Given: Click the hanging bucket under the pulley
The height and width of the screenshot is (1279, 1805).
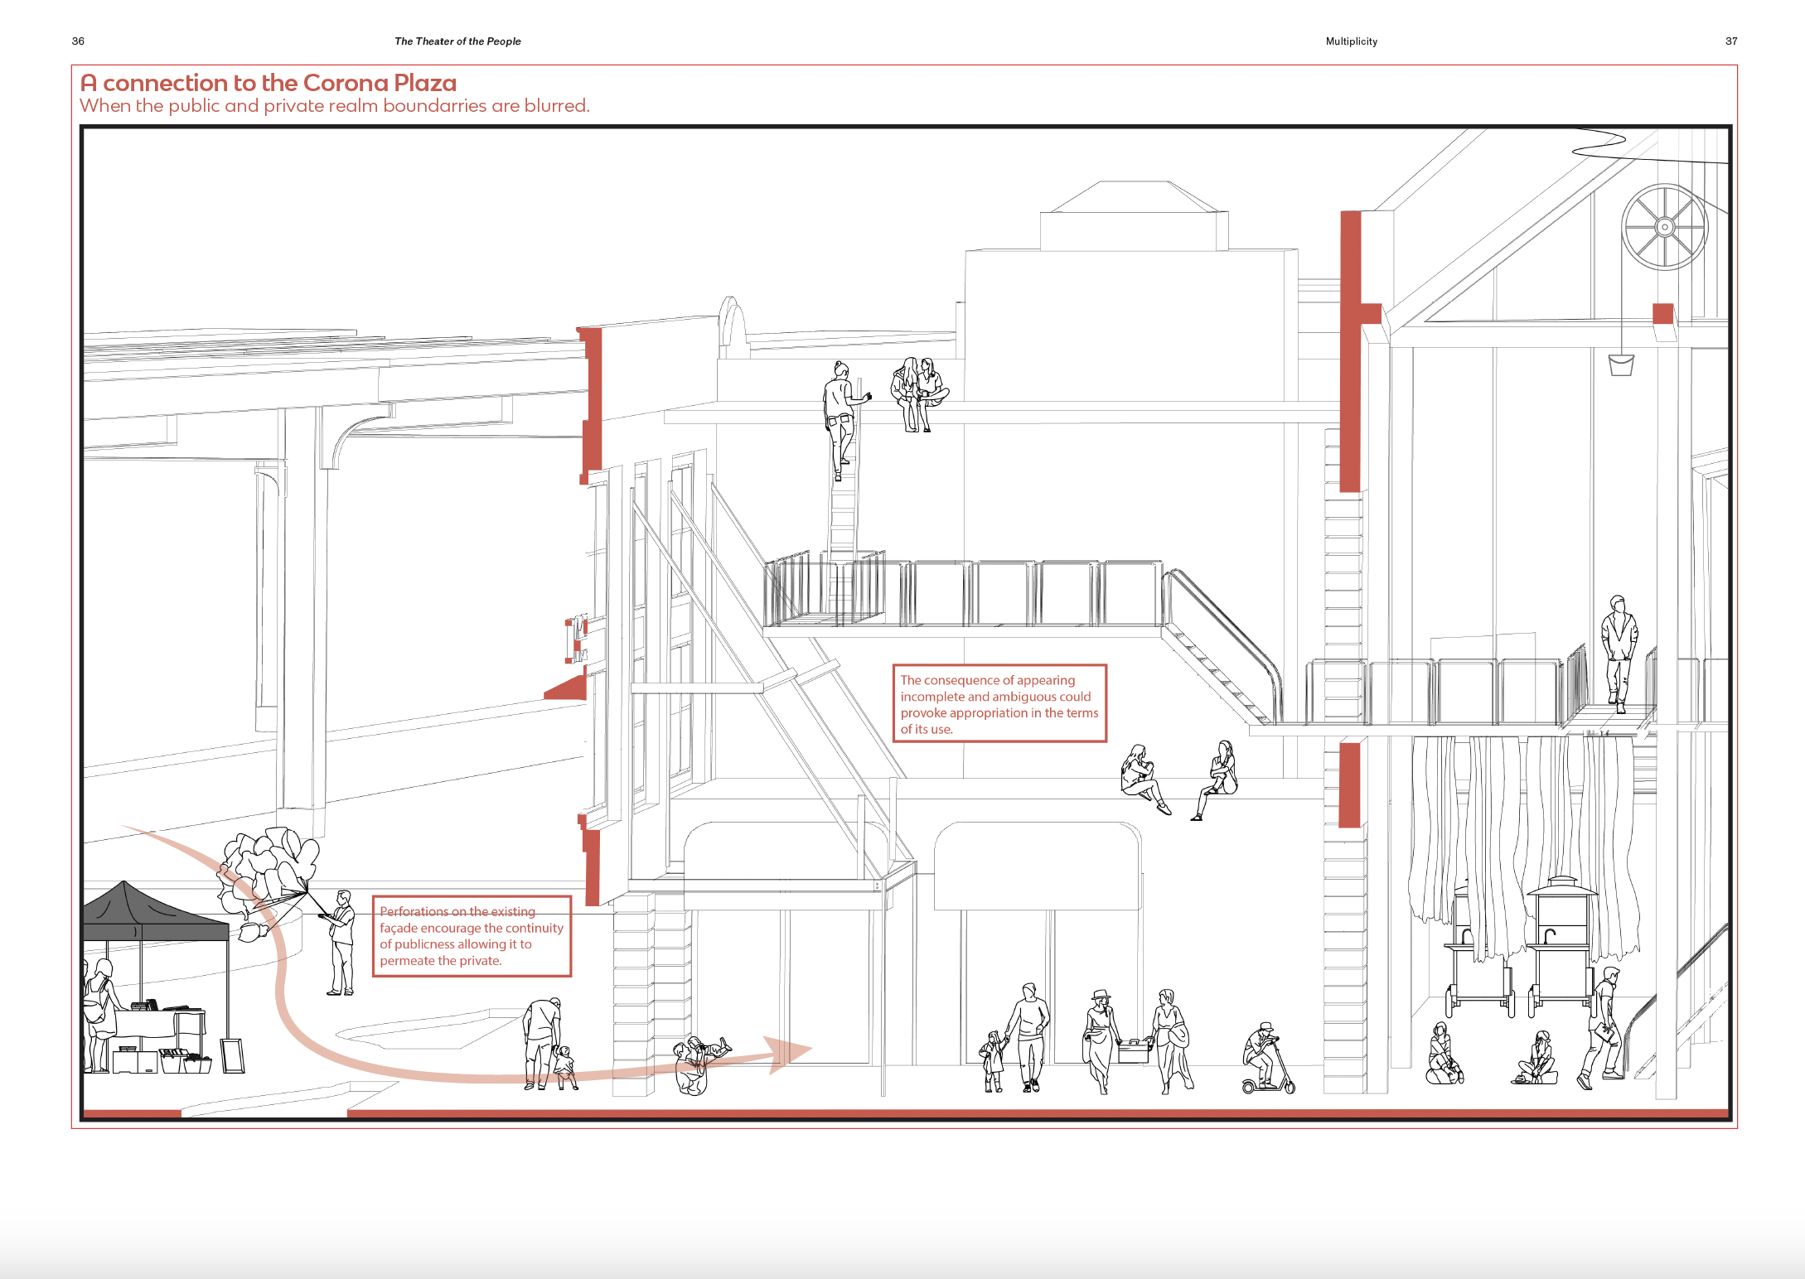Looking at the screenshot, I should [1621, 364].
